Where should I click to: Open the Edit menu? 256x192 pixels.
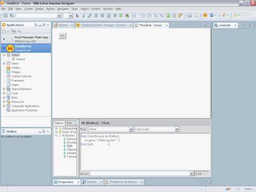coord(11,9)
